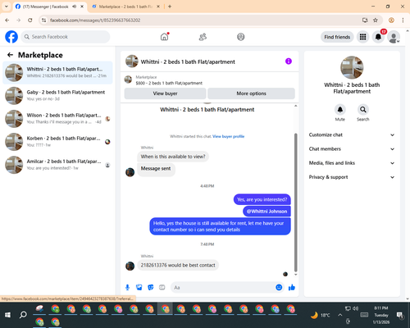Image resolution: width=410 pixels, height=328 pixels.
Task: Expand Customize chat section
Action: pyautogui.click(x=352, y=134)
